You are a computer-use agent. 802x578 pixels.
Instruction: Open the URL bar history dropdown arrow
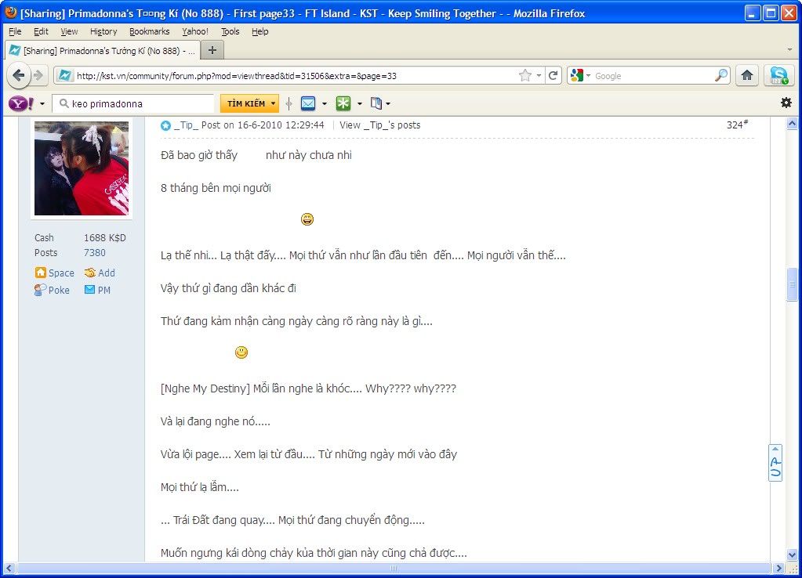539,76
